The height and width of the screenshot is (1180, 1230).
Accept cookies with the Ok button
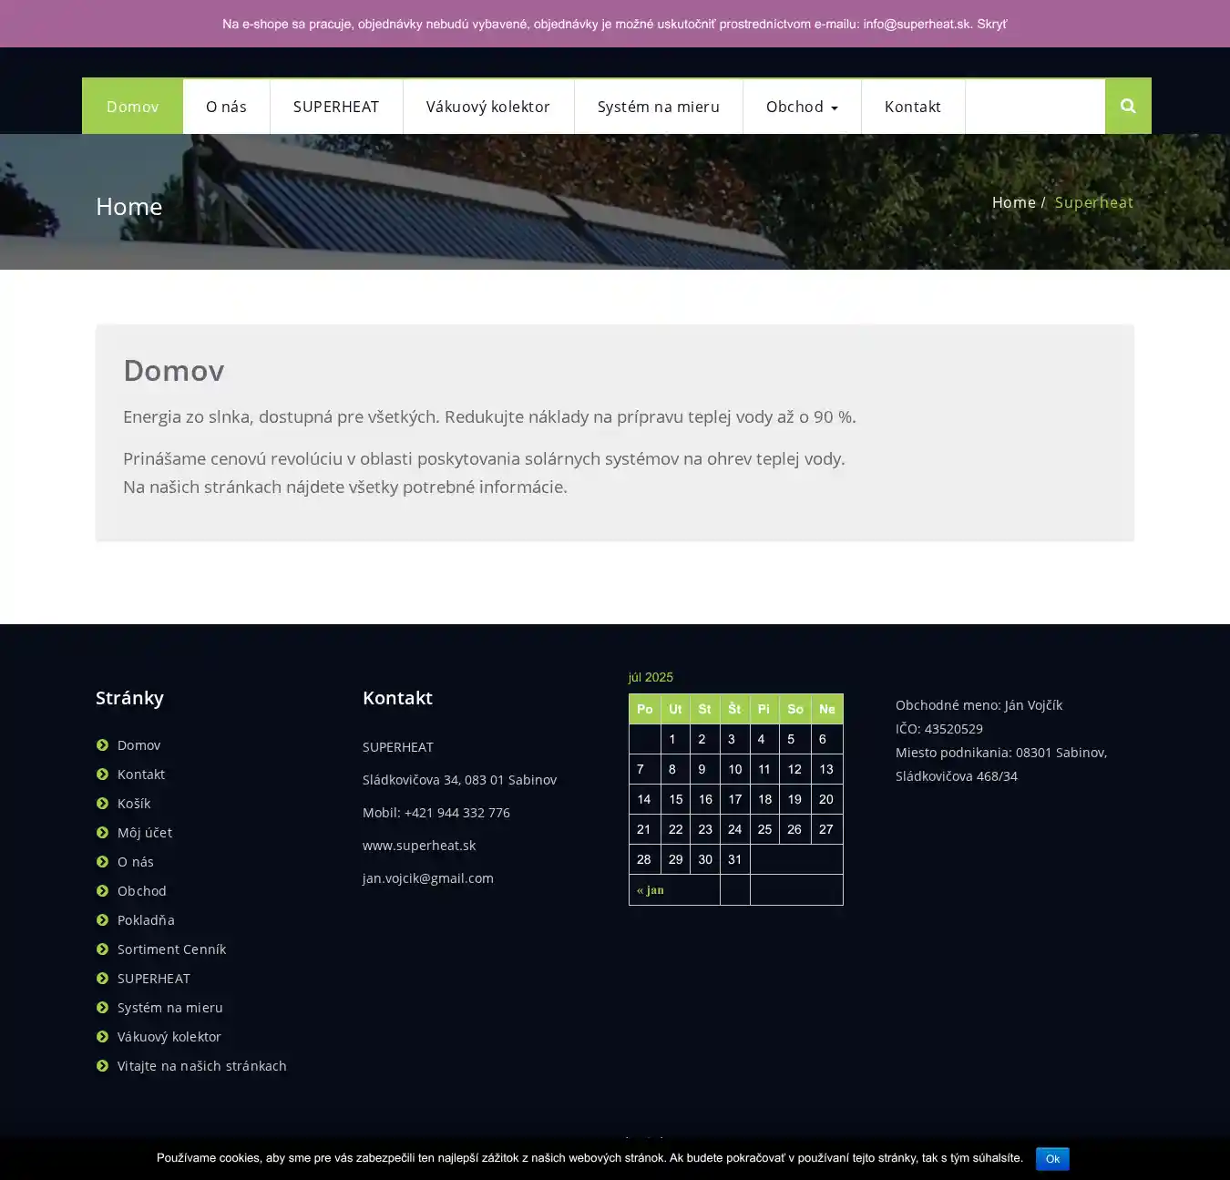click(1051, 1159)
